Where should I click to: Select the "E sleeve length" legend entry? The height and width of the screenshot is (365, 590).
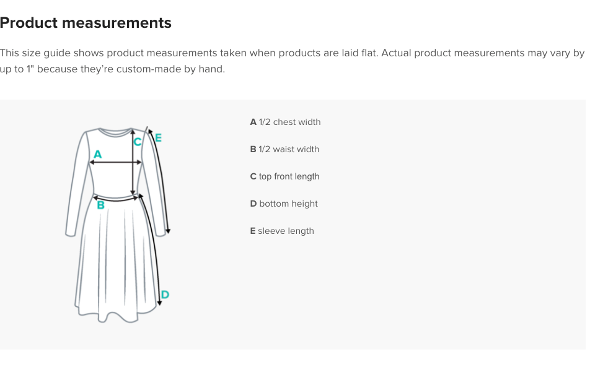click(282, 231)
